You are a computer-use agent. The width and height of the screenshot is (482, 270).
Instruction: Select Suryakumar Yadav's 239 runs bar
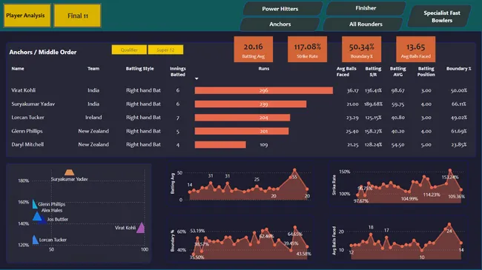251,104
